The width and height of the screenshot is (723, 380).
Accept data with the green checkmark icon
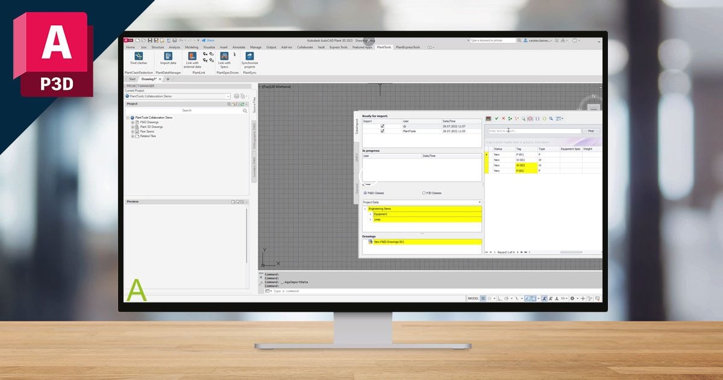(x=496, y=119)
